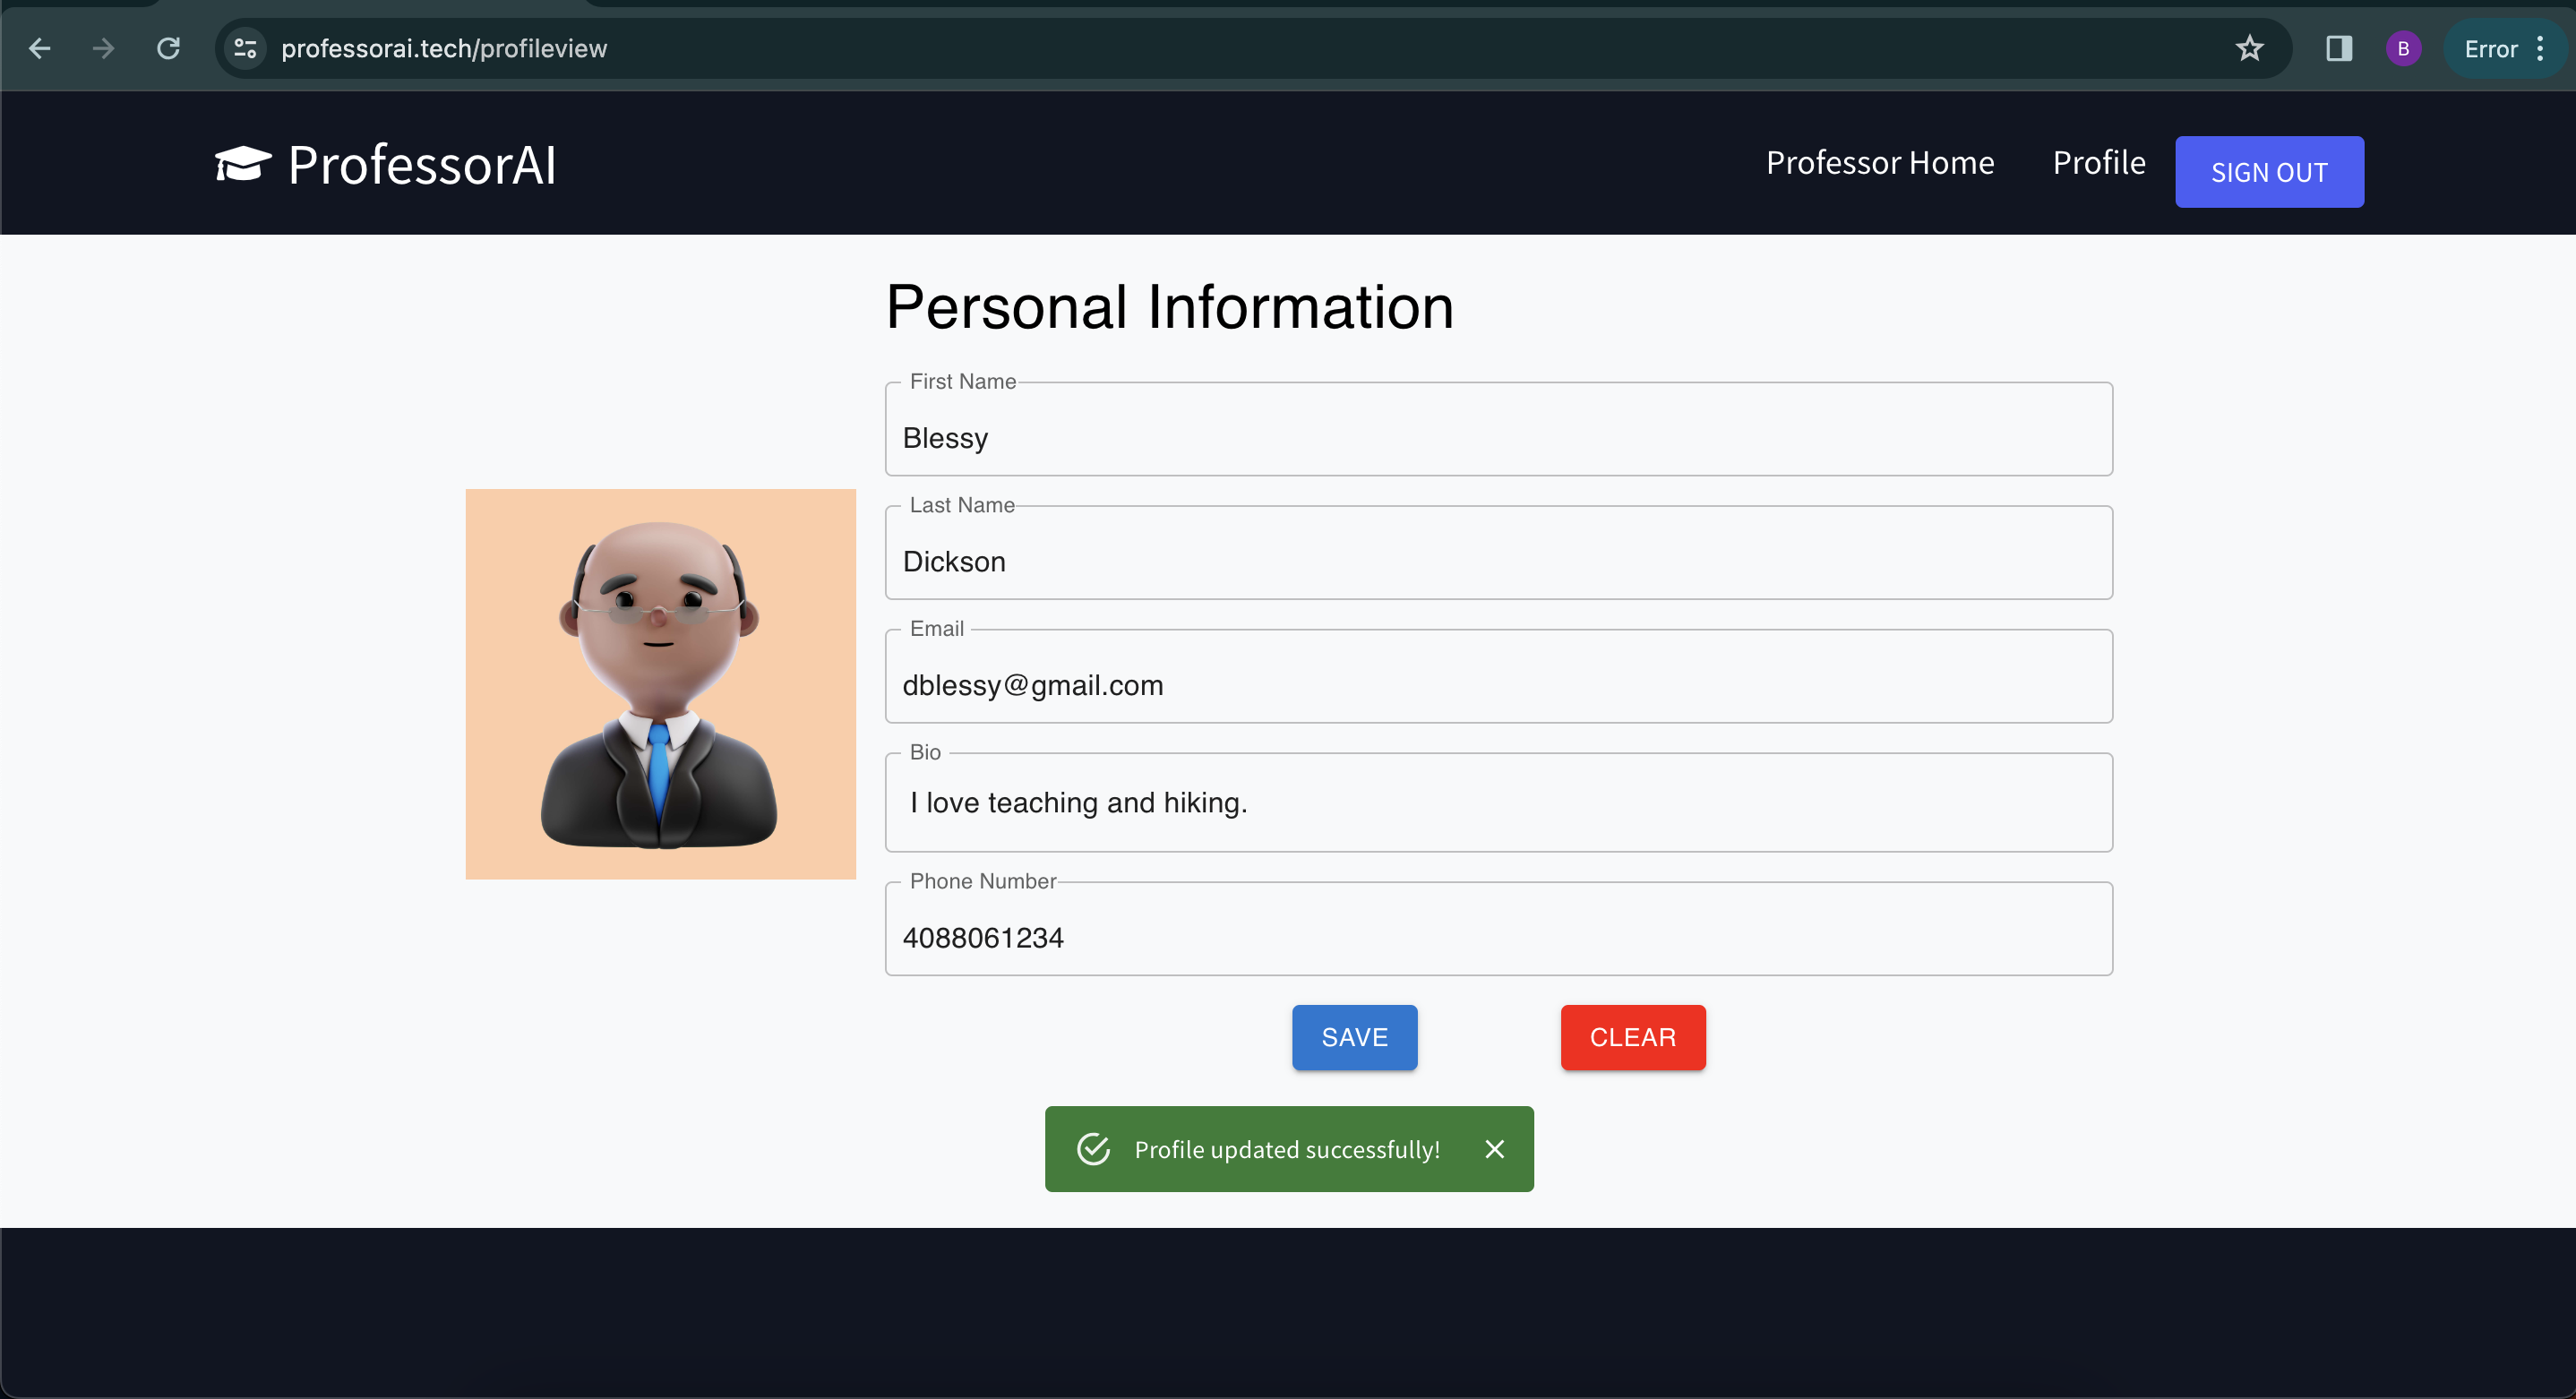Screen dimensions: 2576x1399
Task: Focus the Email field
Action: point(1498,676)
